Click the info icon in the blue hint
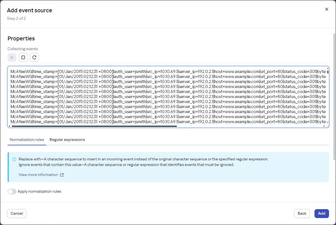This screenshot has width=336, height=225. point(14,159)
